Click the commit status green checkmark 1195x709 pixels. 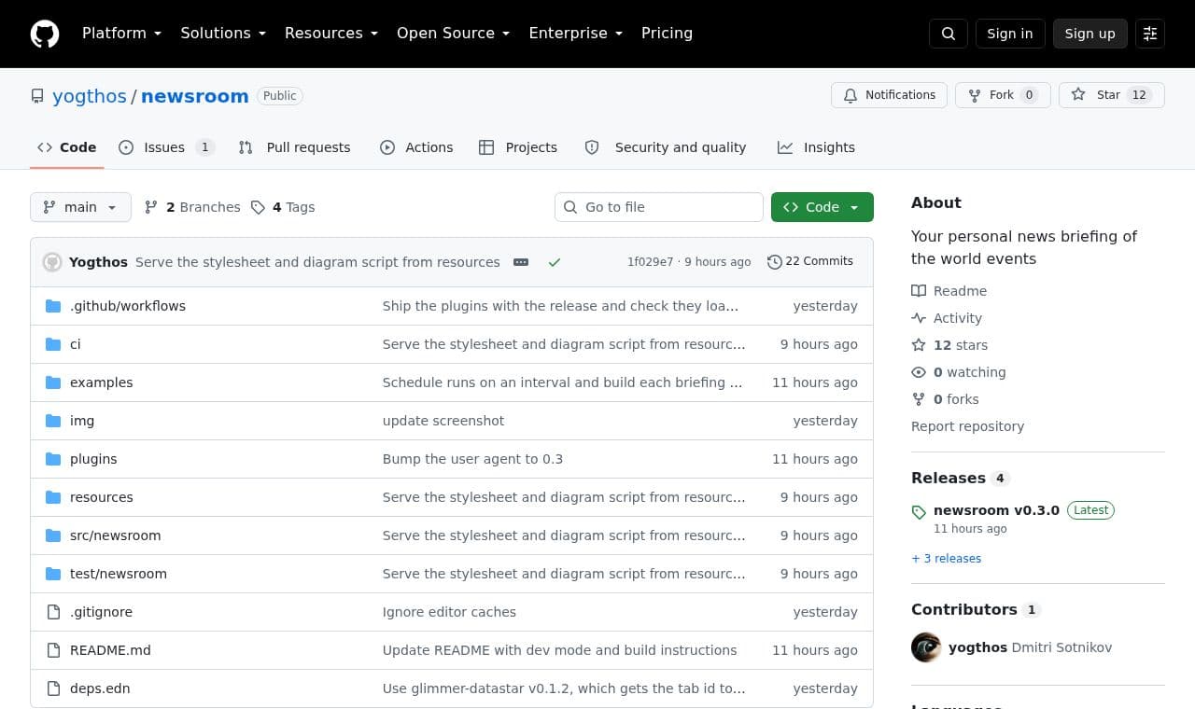[555, 262]
